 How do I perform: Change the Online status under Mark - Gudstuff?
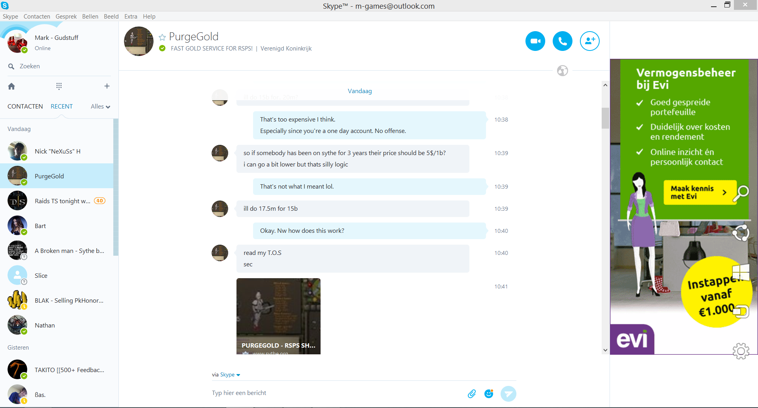pyautogui.click(x=43, y=48)
